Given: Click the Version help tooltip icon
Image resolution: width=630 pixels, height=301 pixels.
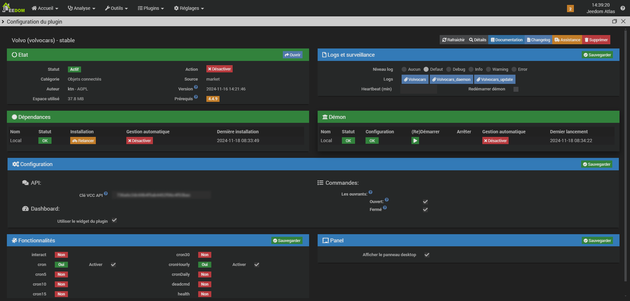Looking at the screenshot, I should coord(196,87).
